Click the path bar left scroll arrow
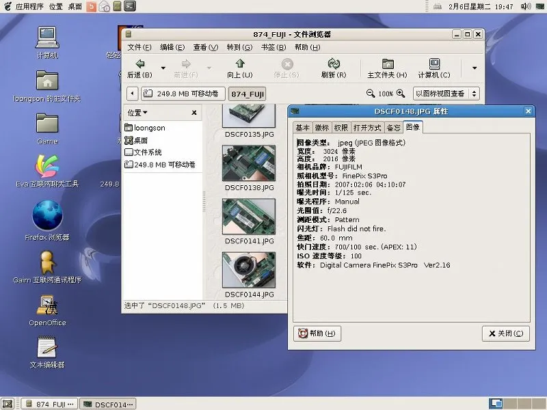The image size is (547, 410). 132,94
